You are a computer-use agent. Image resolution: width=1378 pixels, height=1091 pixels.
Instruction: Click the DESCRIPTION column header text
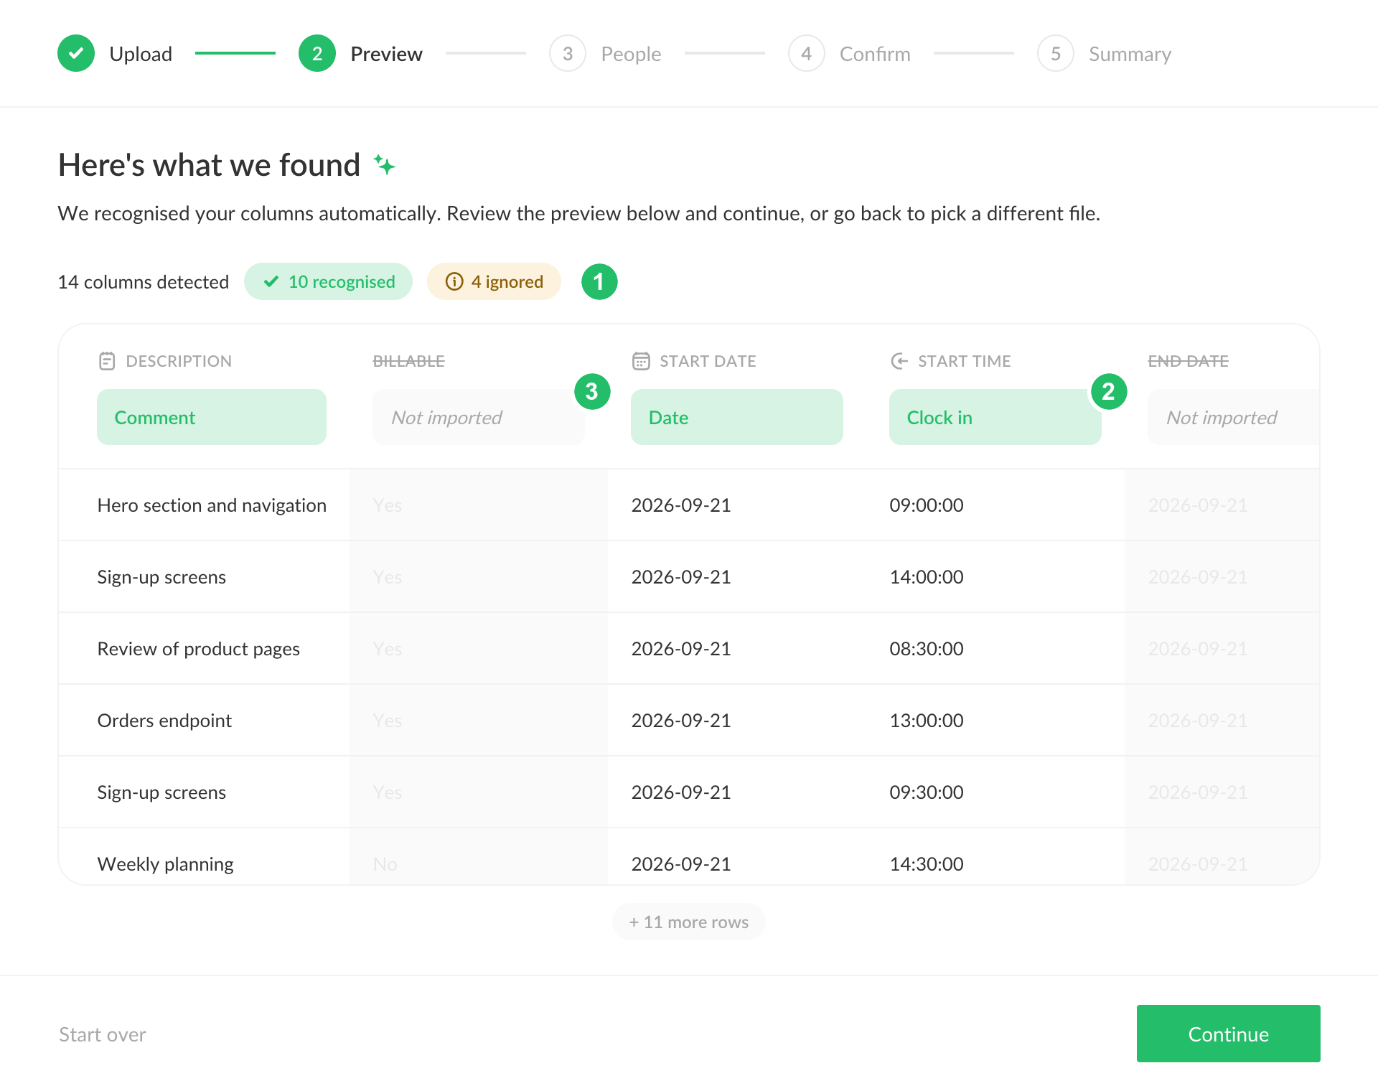click(179, 361)
